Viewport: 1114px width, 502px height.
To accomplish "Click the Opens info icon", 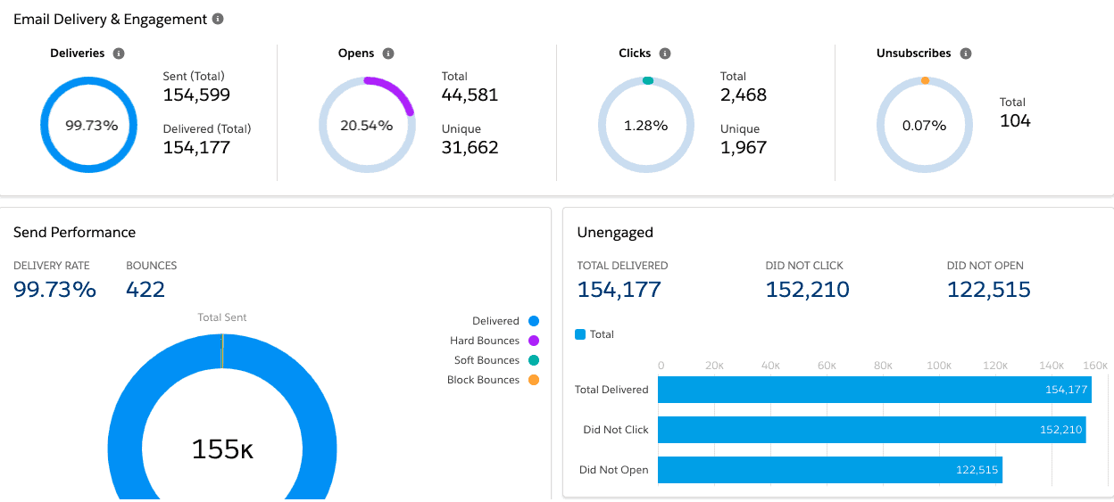I will tap(388, 53).
